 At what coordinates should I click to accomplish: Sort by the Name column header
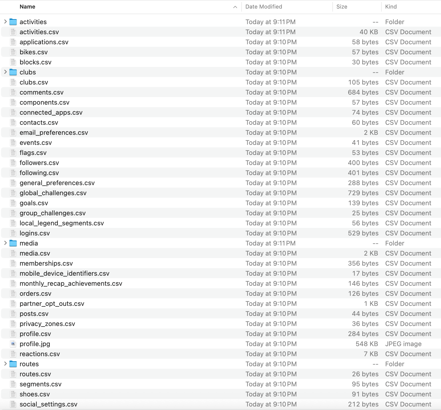[x=27, y=7]
